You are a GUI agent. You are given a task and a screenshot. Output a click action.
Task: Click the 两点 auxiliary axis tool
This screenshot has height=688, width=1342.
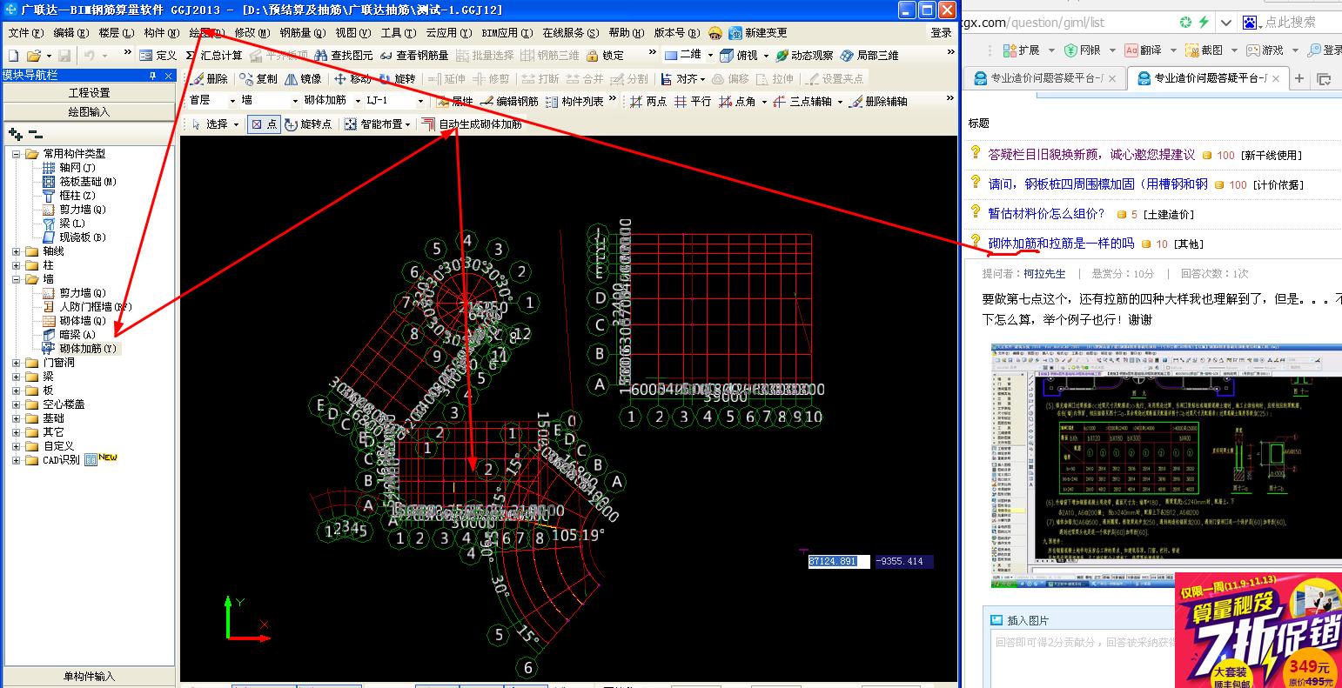tap(648, 101)
